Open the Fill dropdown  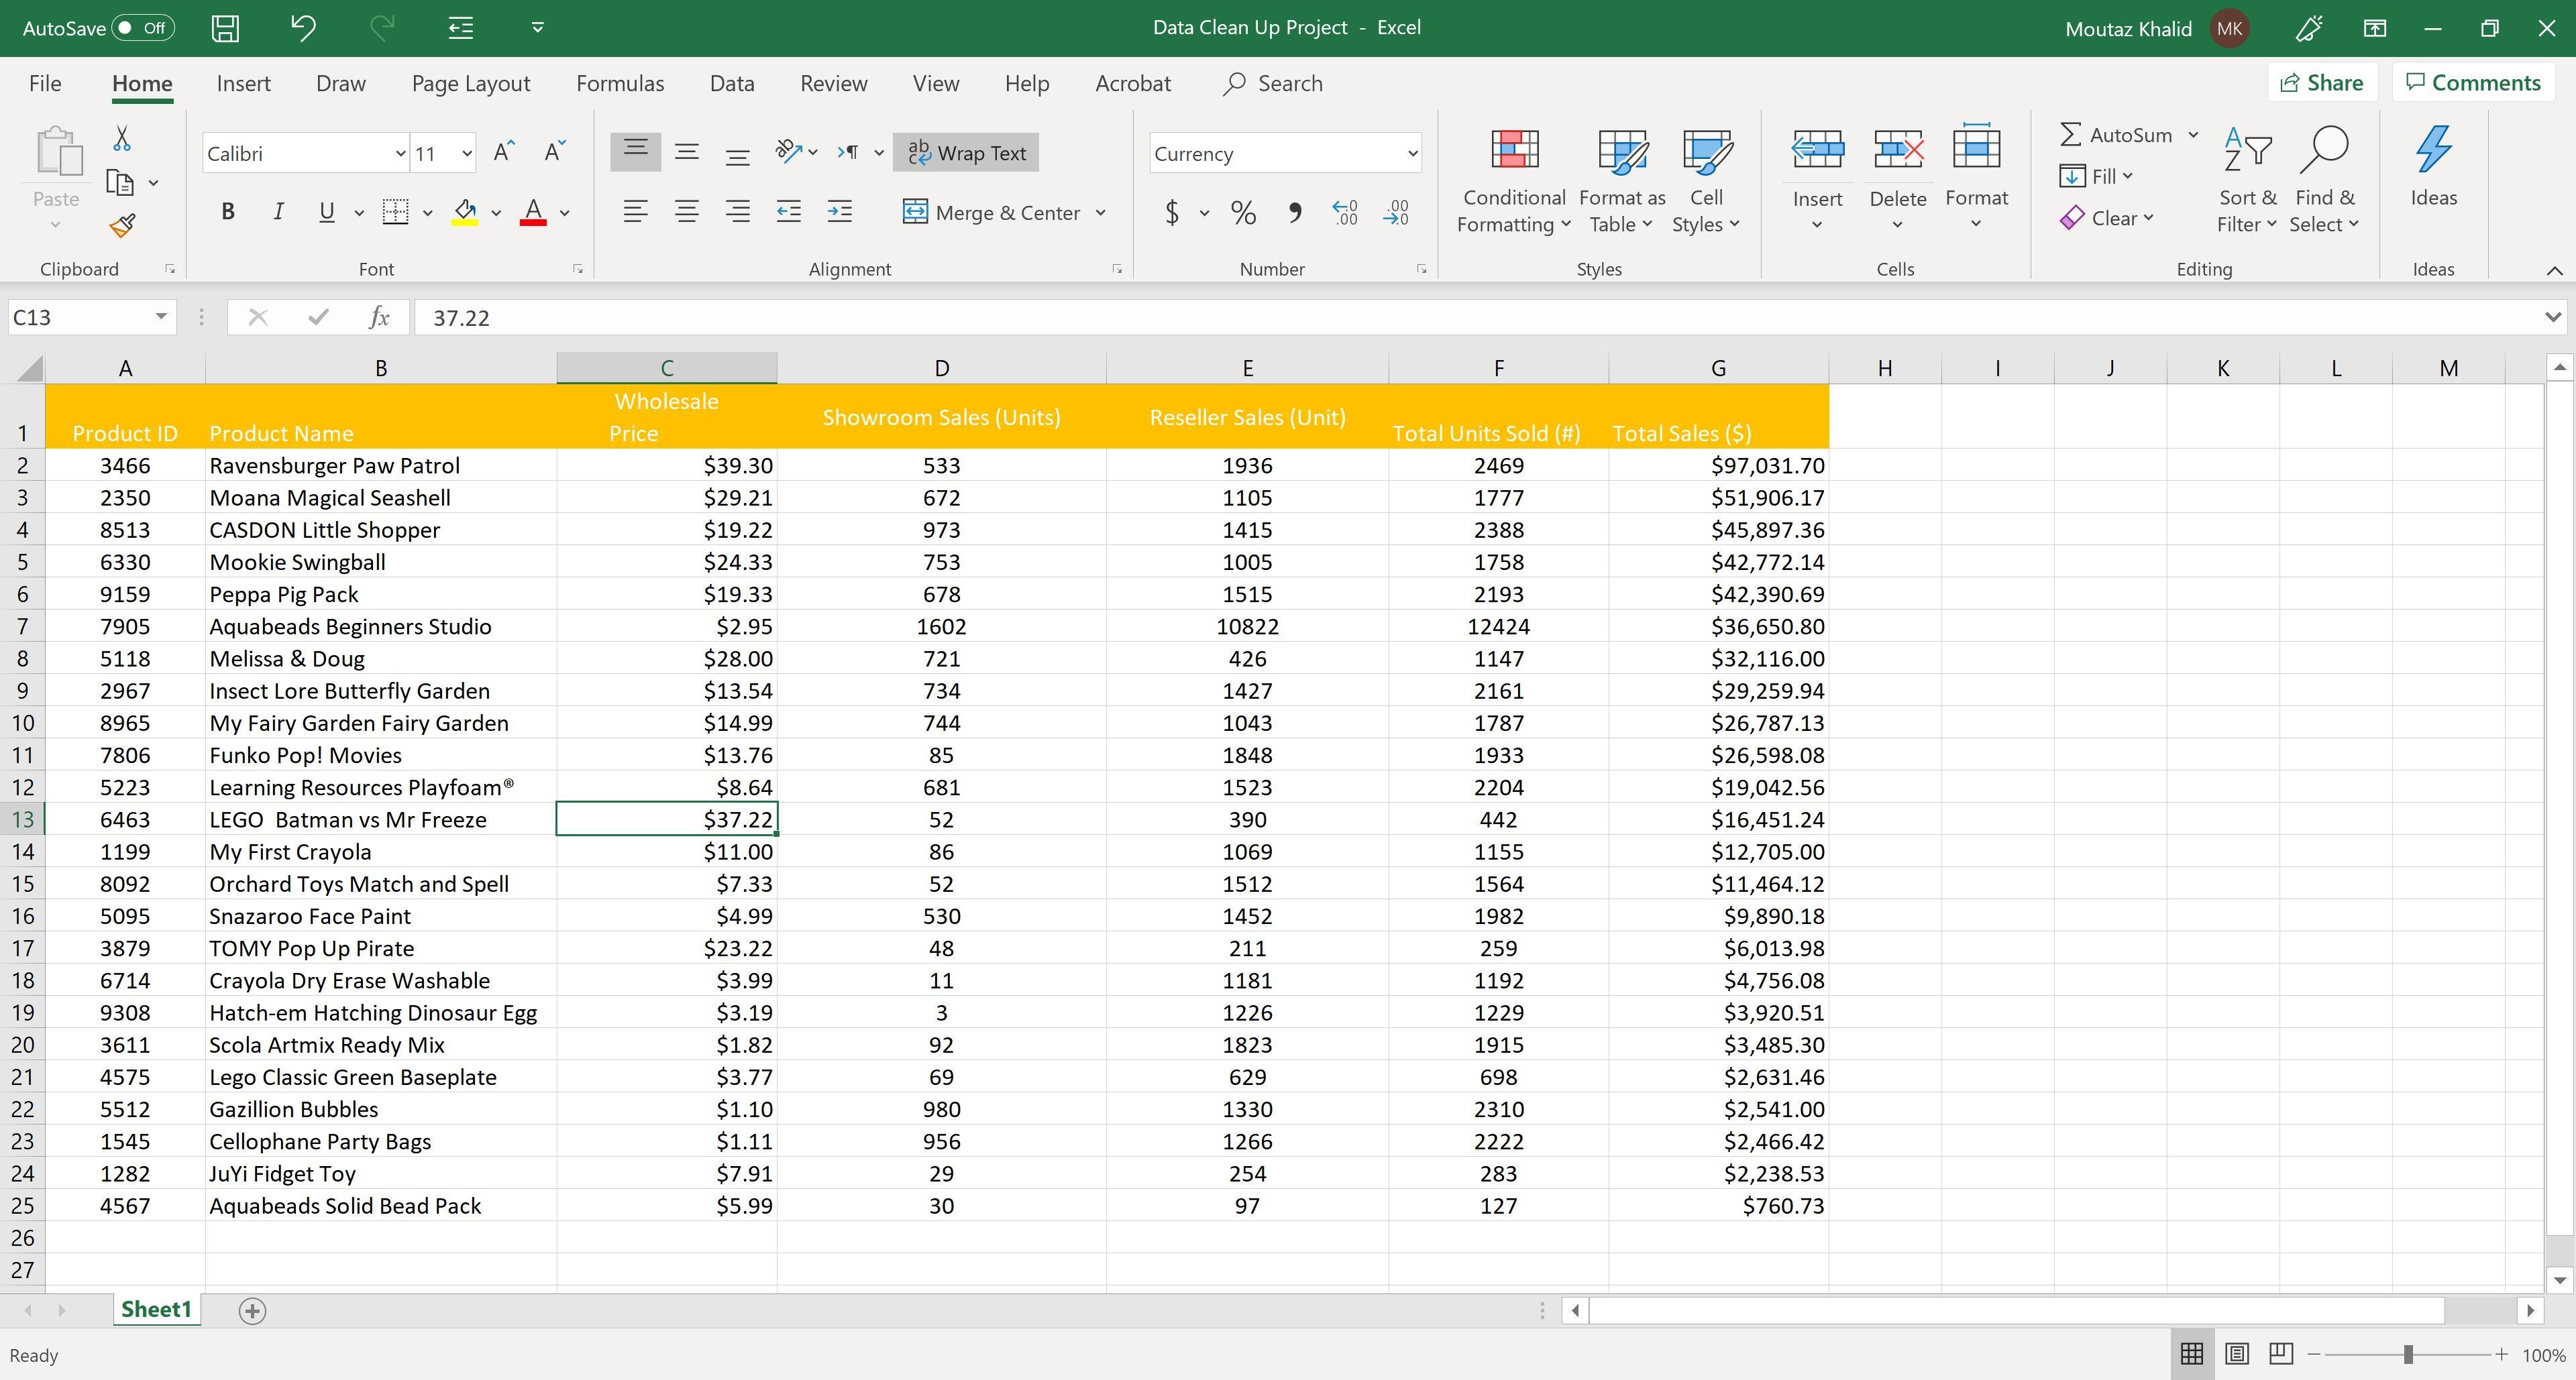click(2096, 176)
